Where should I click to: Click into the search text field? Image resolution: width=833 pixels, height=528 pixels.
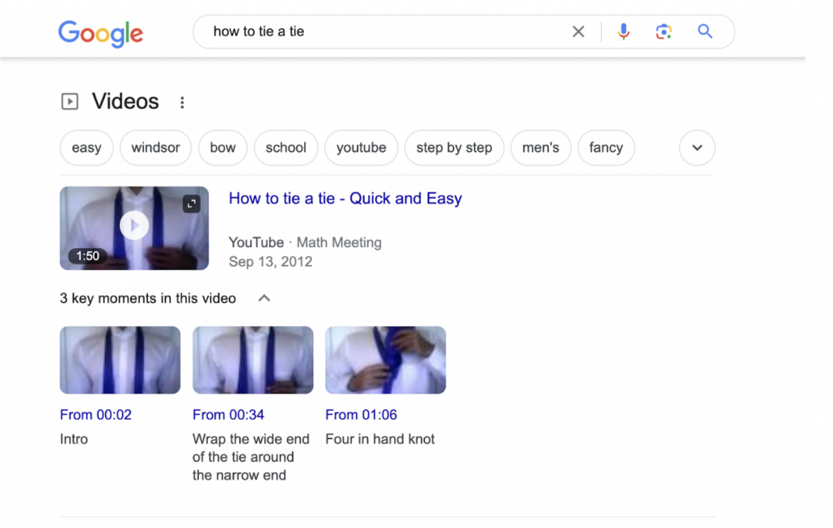click(x=380, y=32)
